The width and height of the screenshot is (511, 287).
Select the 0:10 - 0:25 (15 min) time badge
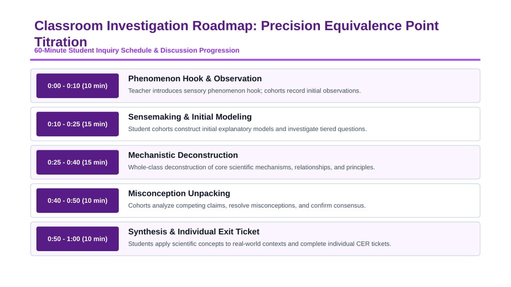[x=77, y=124]
